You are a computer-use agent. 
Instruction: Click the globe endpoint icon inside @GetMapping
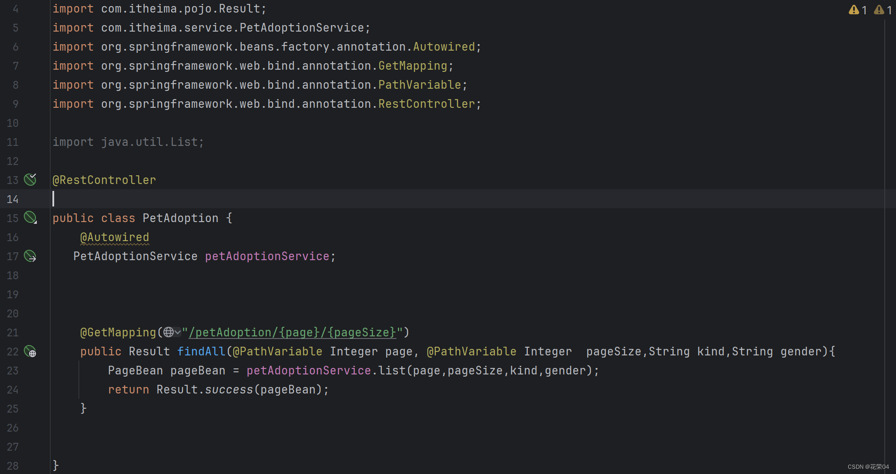click(x=169, y=332)
